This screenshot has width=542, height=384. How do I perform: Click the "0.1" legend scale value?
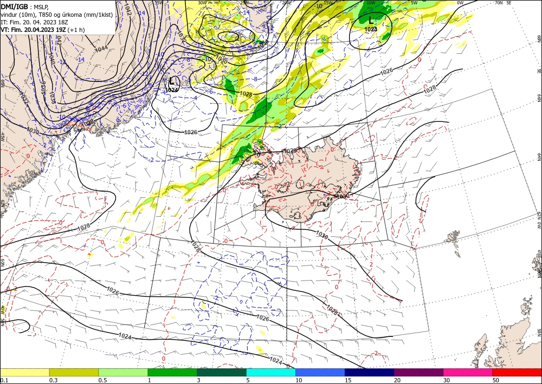pyautogui.click(x=3, y=380)
